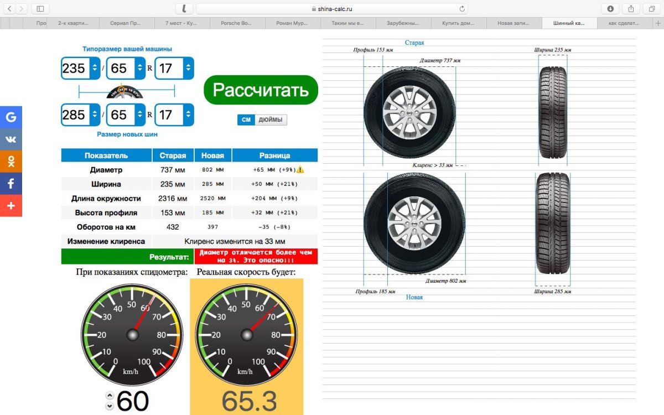The height and width of the screenshot is (415, 664).
Task: Open more sharing options via the plus icon
Action: click(x=11, y=205)
